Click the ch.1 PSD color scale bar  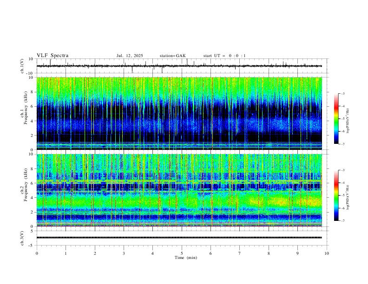pyautogui.click(x=336, y=119)
